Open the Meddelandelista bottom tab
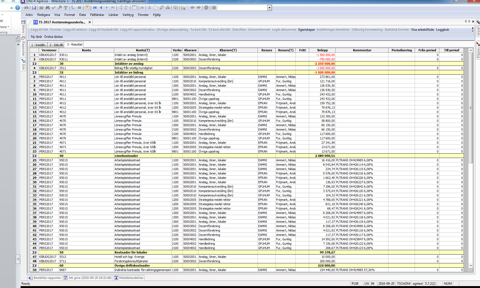The image size is (480, 288). tap(129, 278)
